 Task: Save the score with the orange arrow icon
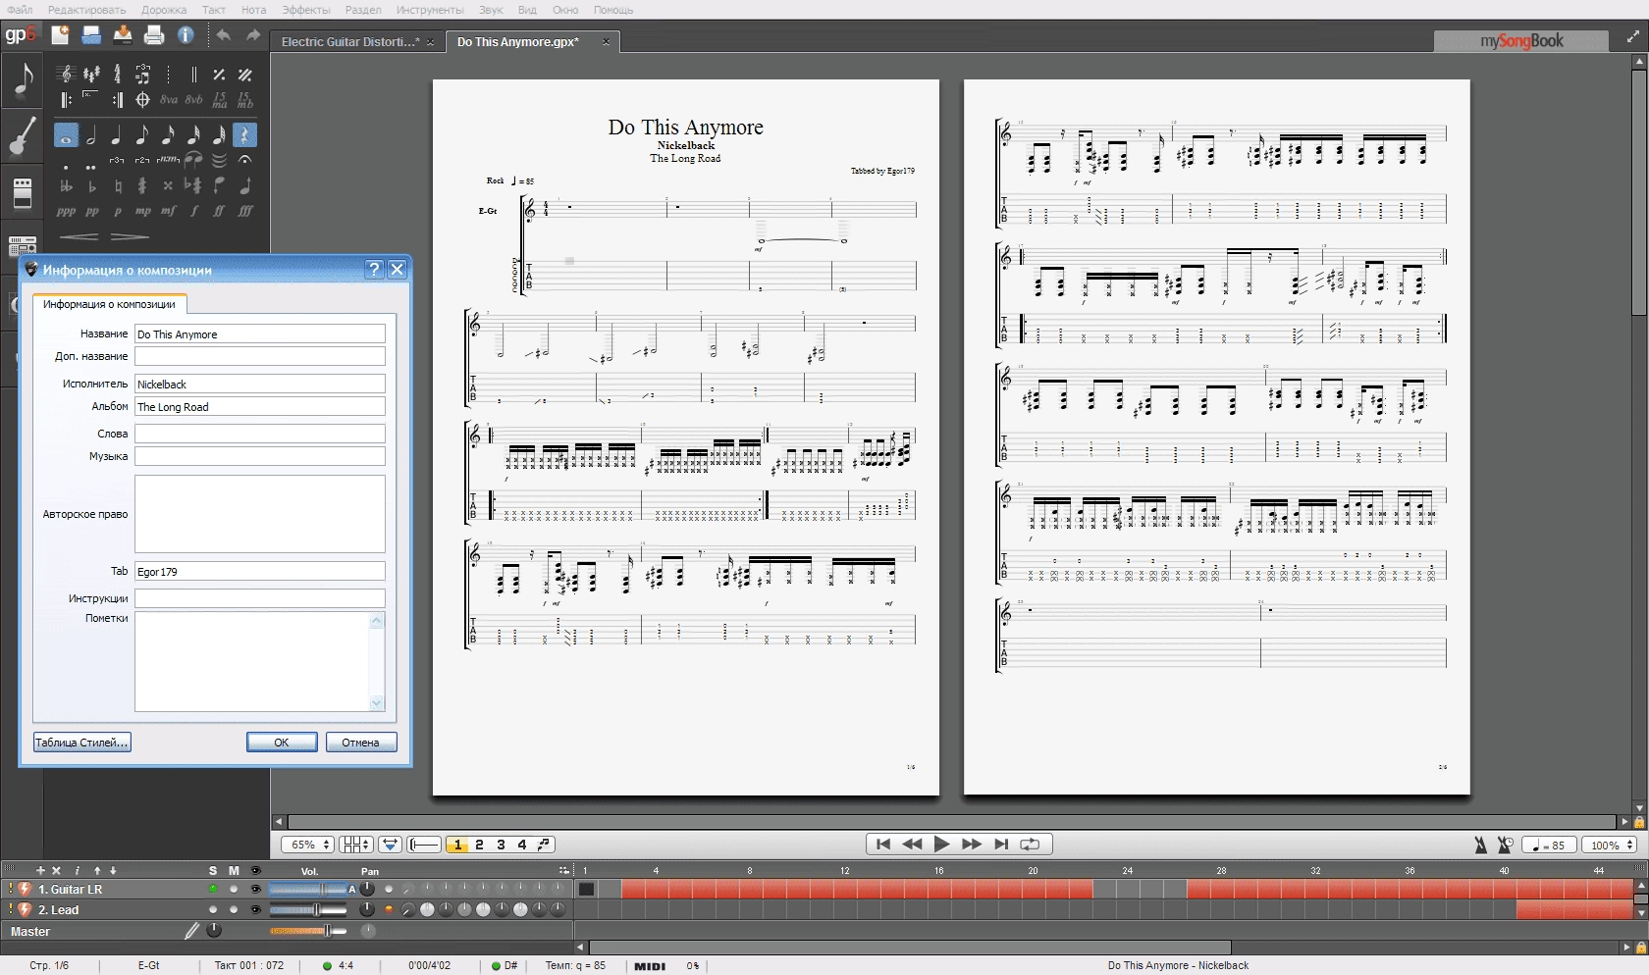(x=123, y=35)
